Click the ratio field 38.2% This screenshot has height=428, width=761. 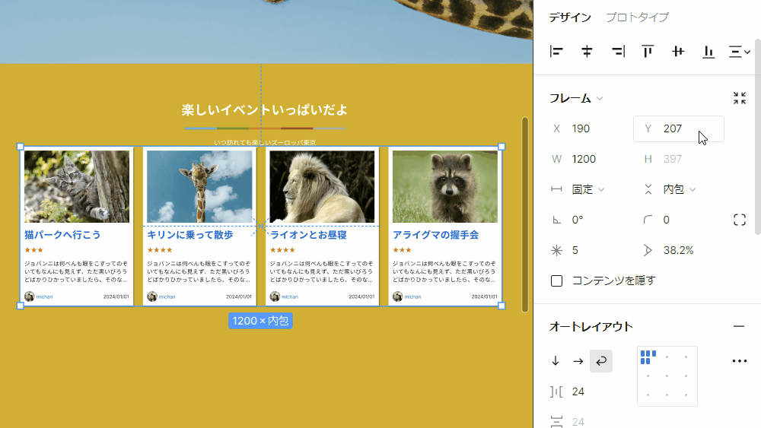coord(679,250)
